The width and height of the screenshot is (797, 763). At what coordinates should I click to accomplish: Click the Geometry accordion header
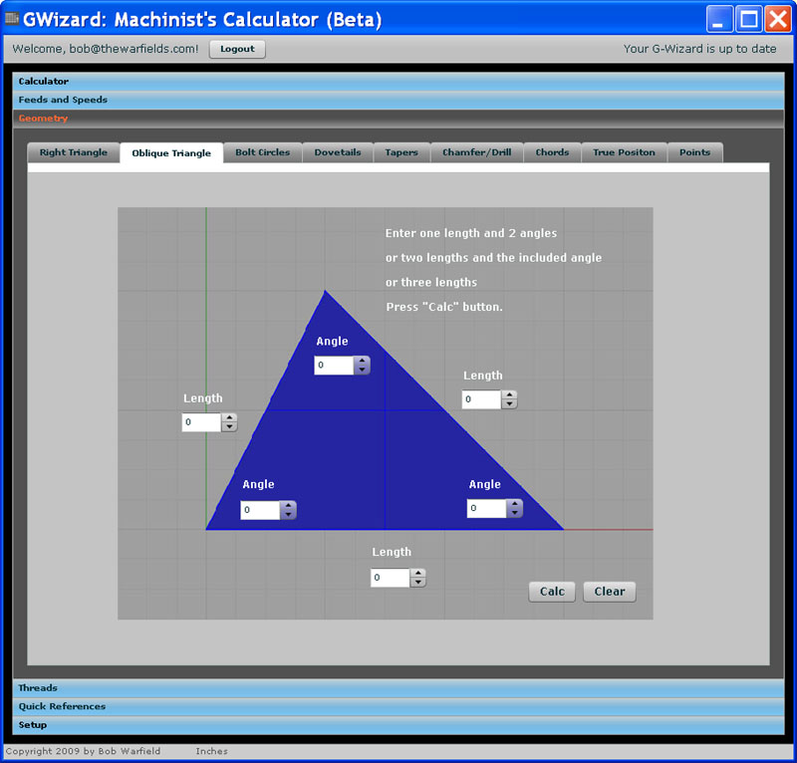(x=398, y=119)
